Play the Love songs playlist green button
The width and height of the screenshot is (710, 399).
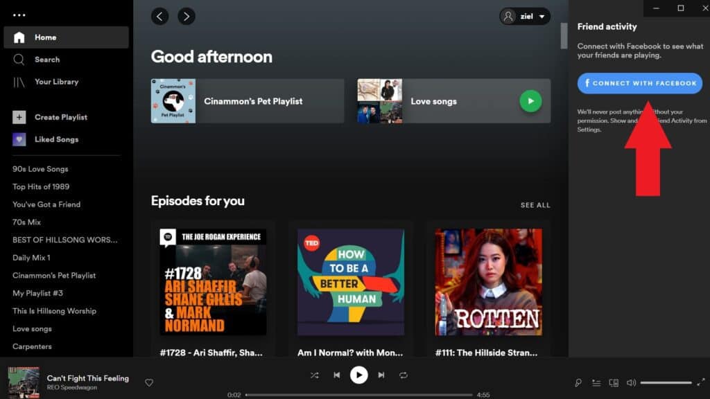(530, 100)
